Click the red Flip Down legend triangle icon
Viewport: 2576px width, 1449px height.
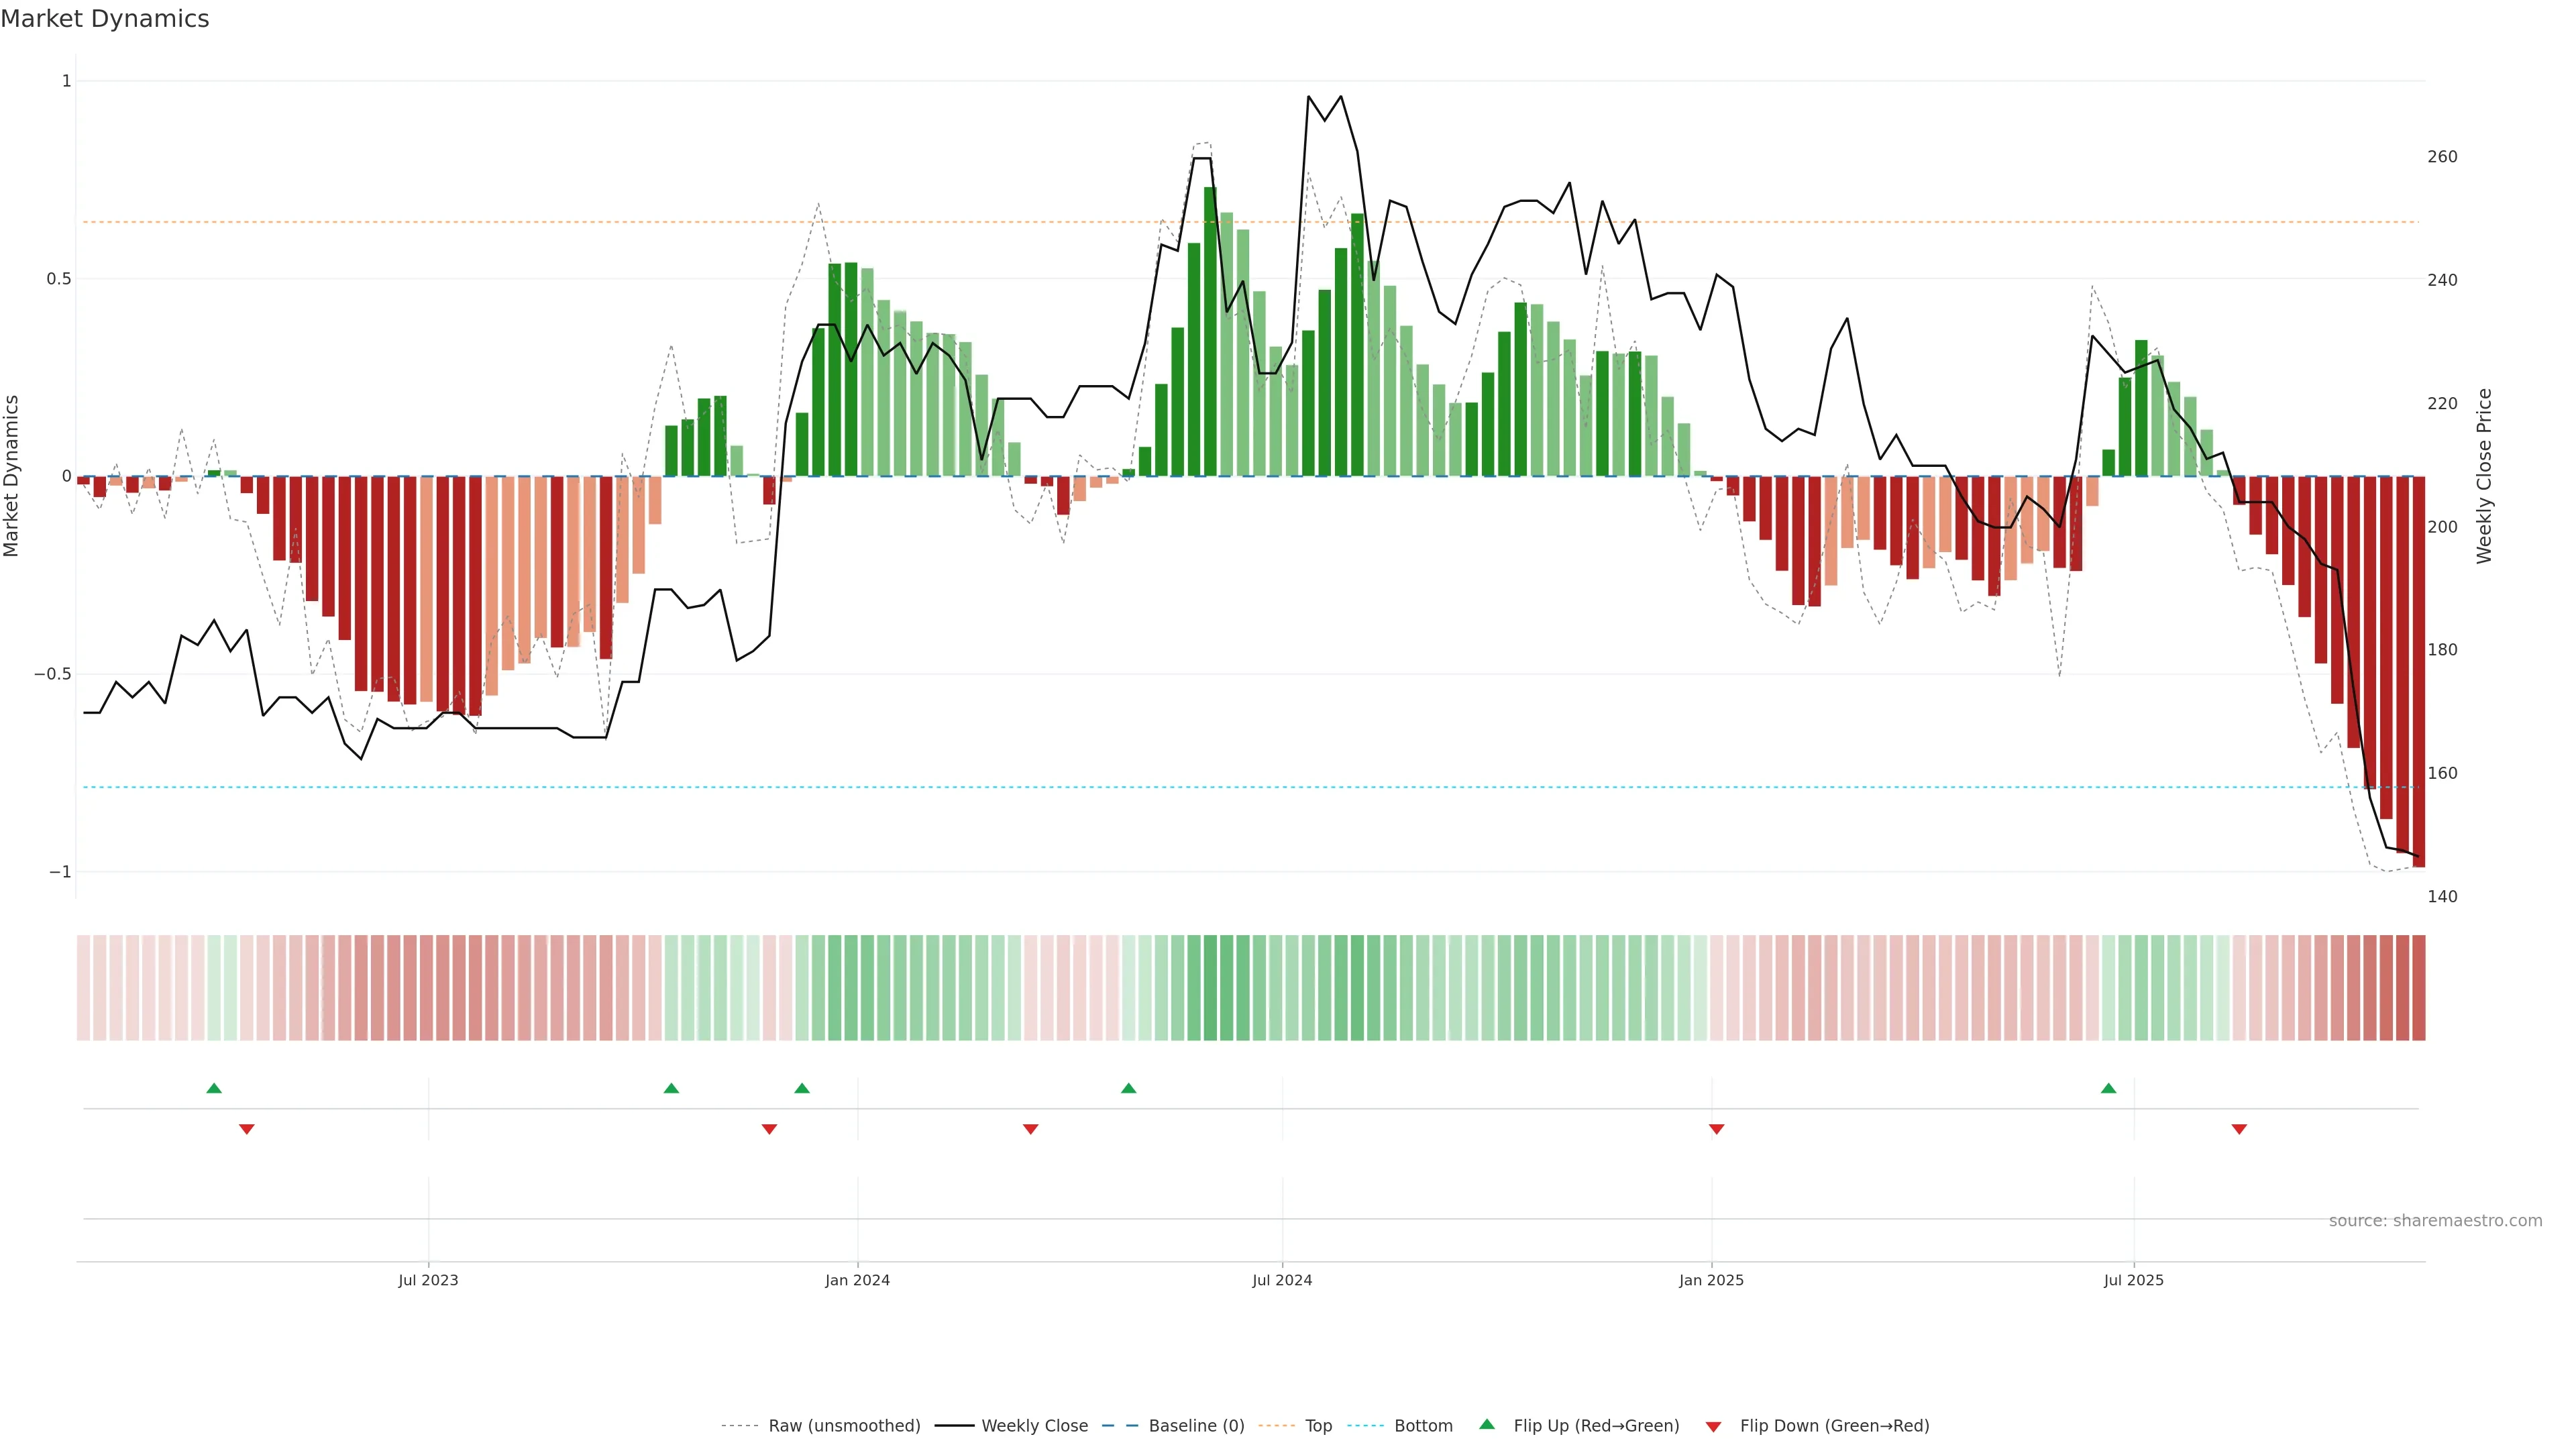(1713, 1427)
